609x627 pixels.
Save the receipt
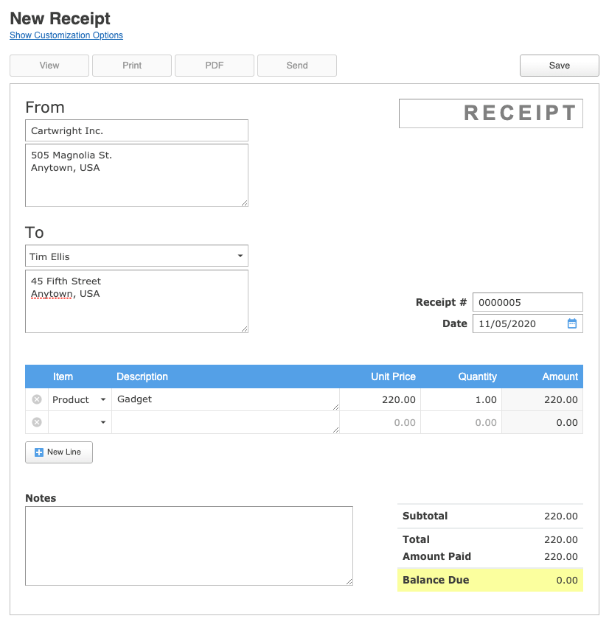point(560,66)
